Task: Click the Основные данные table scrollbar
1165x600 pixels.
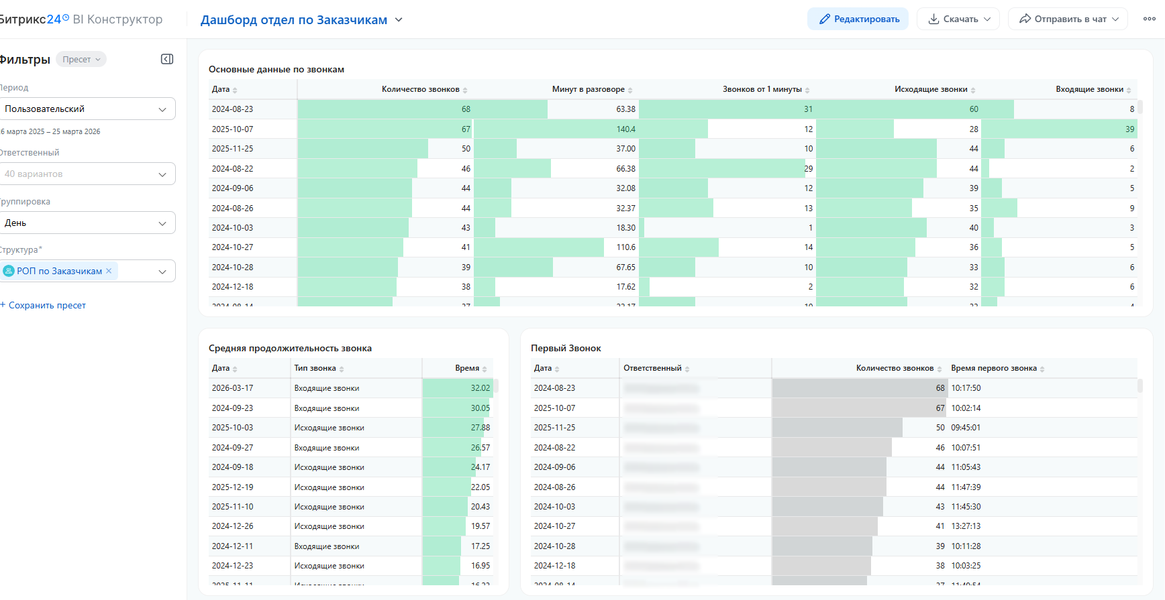Action: (1140, 107)
